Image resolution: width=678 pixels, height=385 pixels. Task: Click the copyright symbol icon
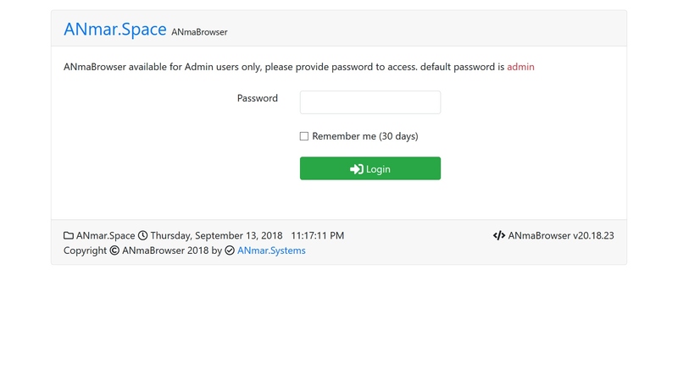tap(114, 250)
